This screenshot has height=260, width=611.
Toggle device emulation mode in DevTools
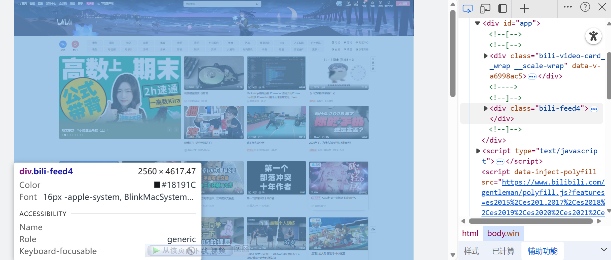point(485,9)
